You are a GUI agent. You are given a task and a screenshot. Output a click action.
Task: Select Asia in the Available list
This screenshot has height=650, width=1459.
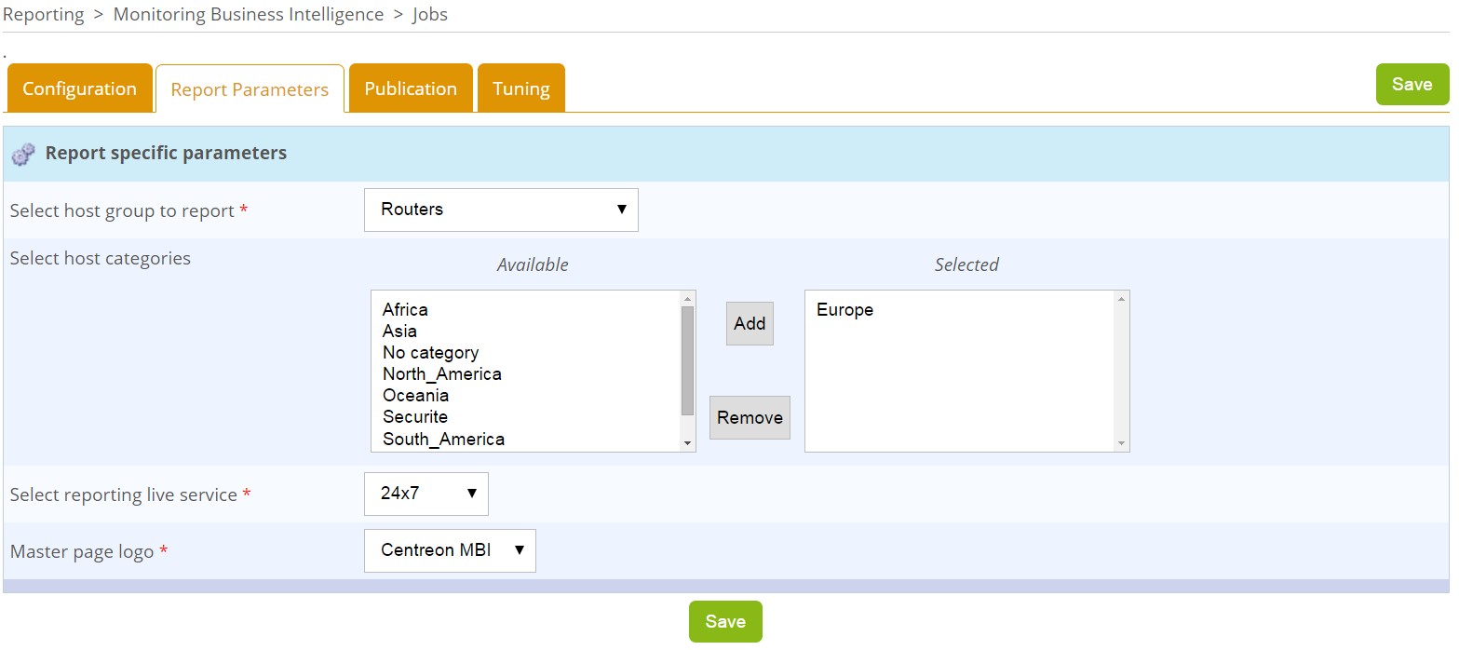pos(399,332)
